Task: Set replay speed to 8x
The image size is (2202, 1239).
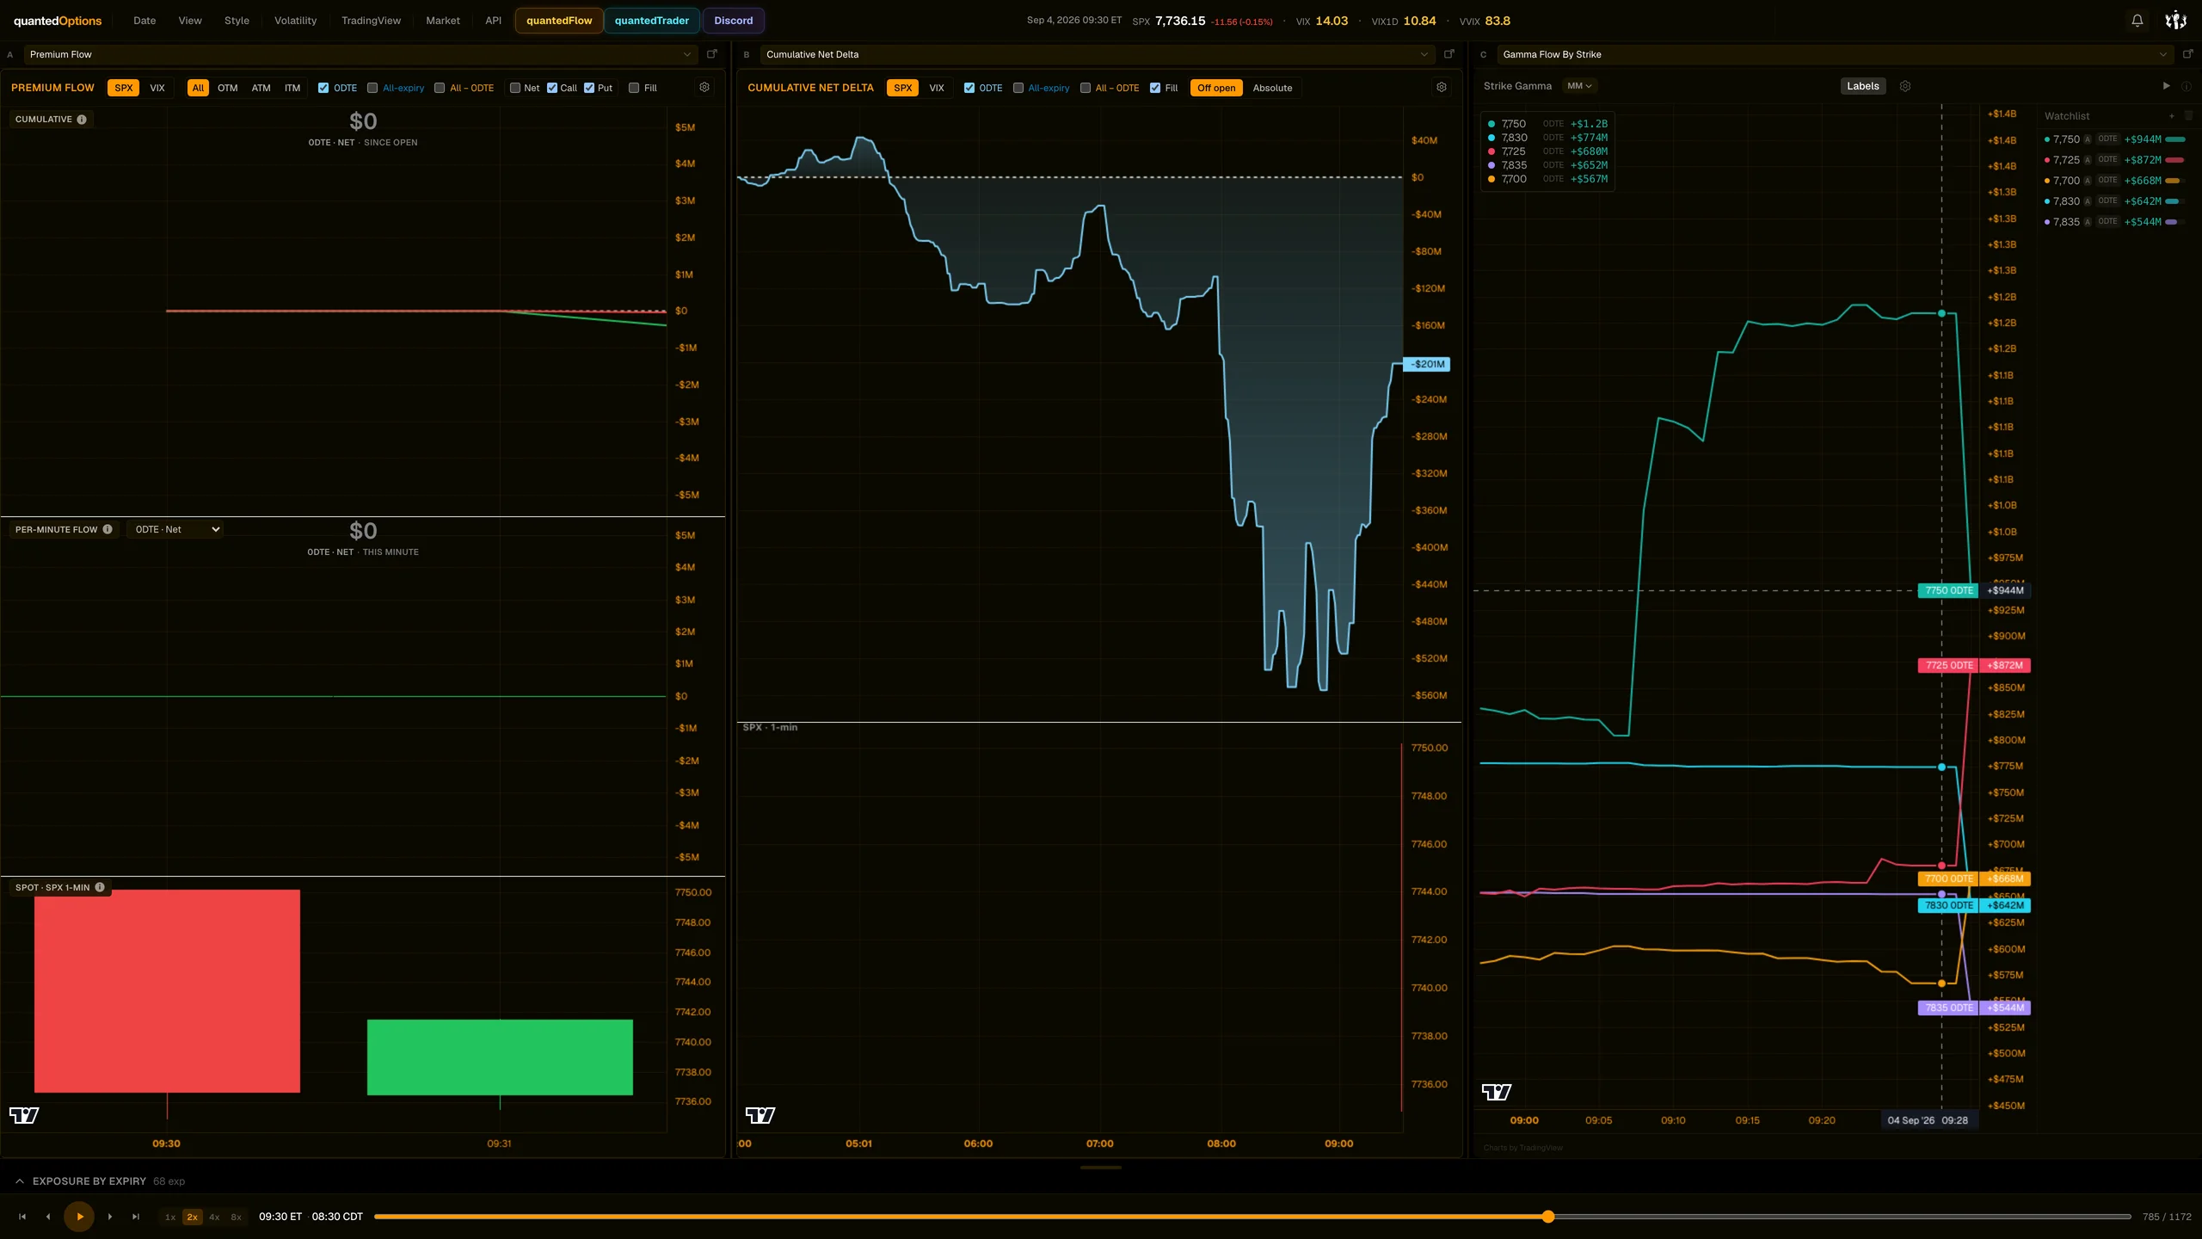Action: point(236,1217)
